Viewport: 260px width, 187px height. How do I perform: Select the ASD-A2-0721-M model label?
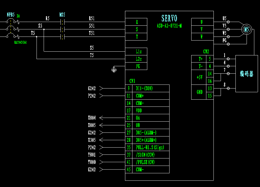[x=169, y=26]
